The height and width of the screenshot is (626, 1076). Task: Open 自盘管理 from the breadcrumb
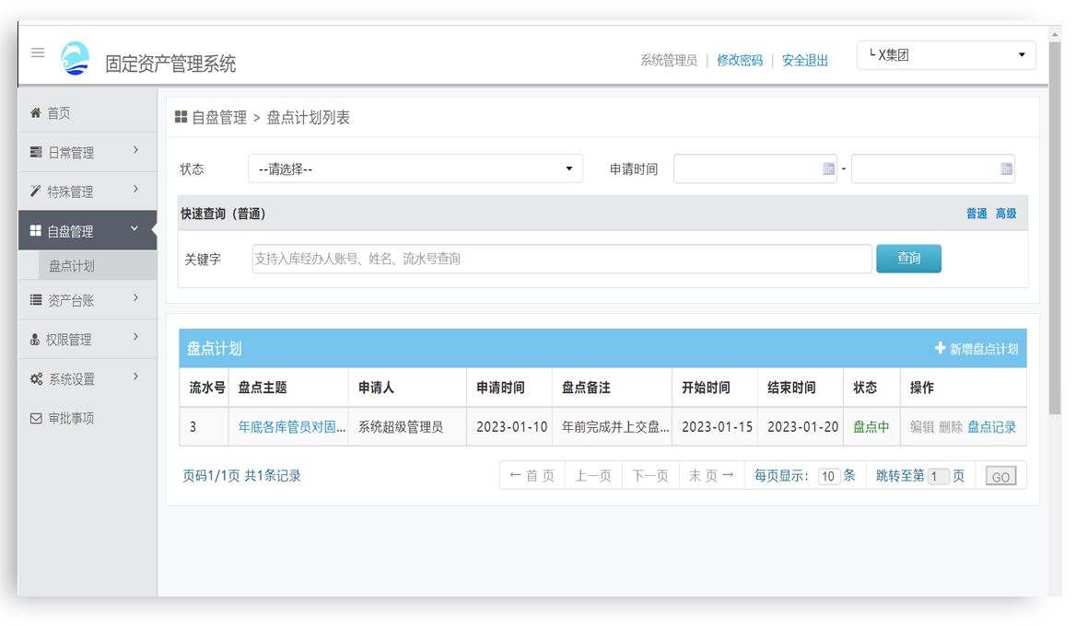point(218,117)
